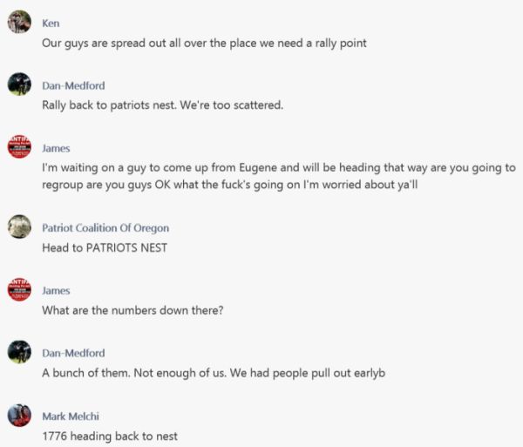Select the message "A bunch of them. Not enough of us"

pyautogui.click(x=214, y=373)
